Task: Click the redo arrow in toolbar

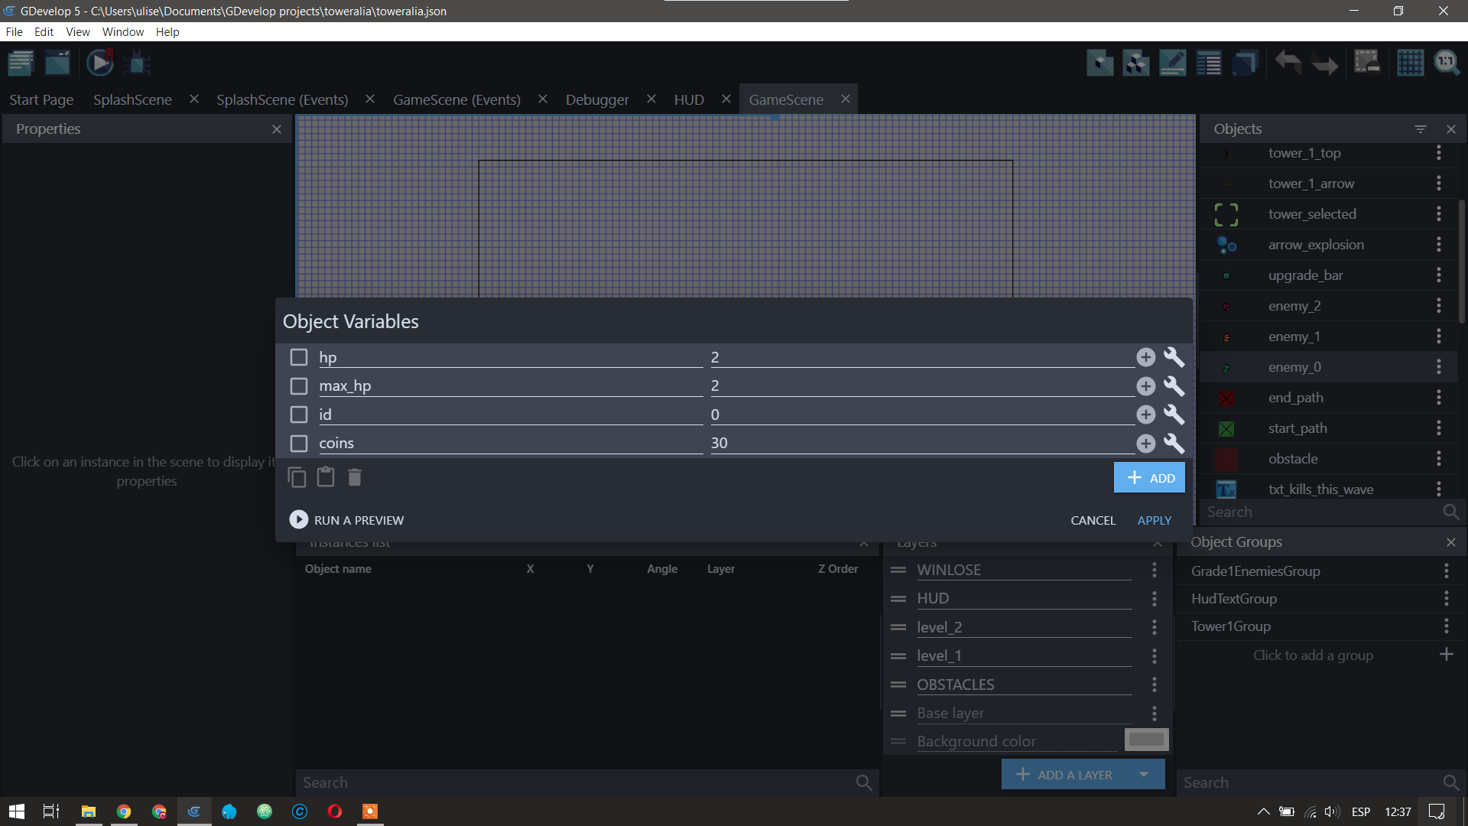Action: 1325,63
